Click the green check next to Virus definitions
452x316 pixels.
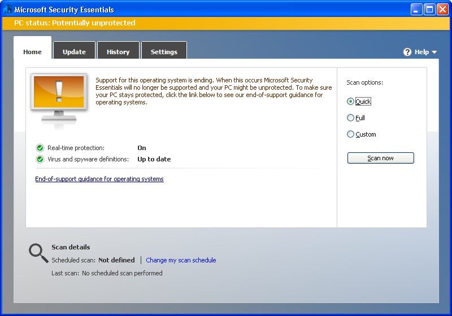pyautogui.click(x=40, y=159)
